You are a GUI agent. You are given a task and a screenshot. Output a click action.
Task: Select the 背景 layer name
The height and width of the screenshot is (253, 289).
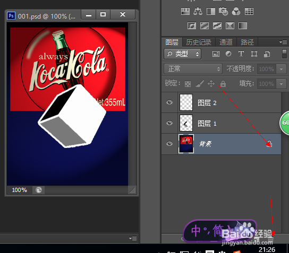205,144
